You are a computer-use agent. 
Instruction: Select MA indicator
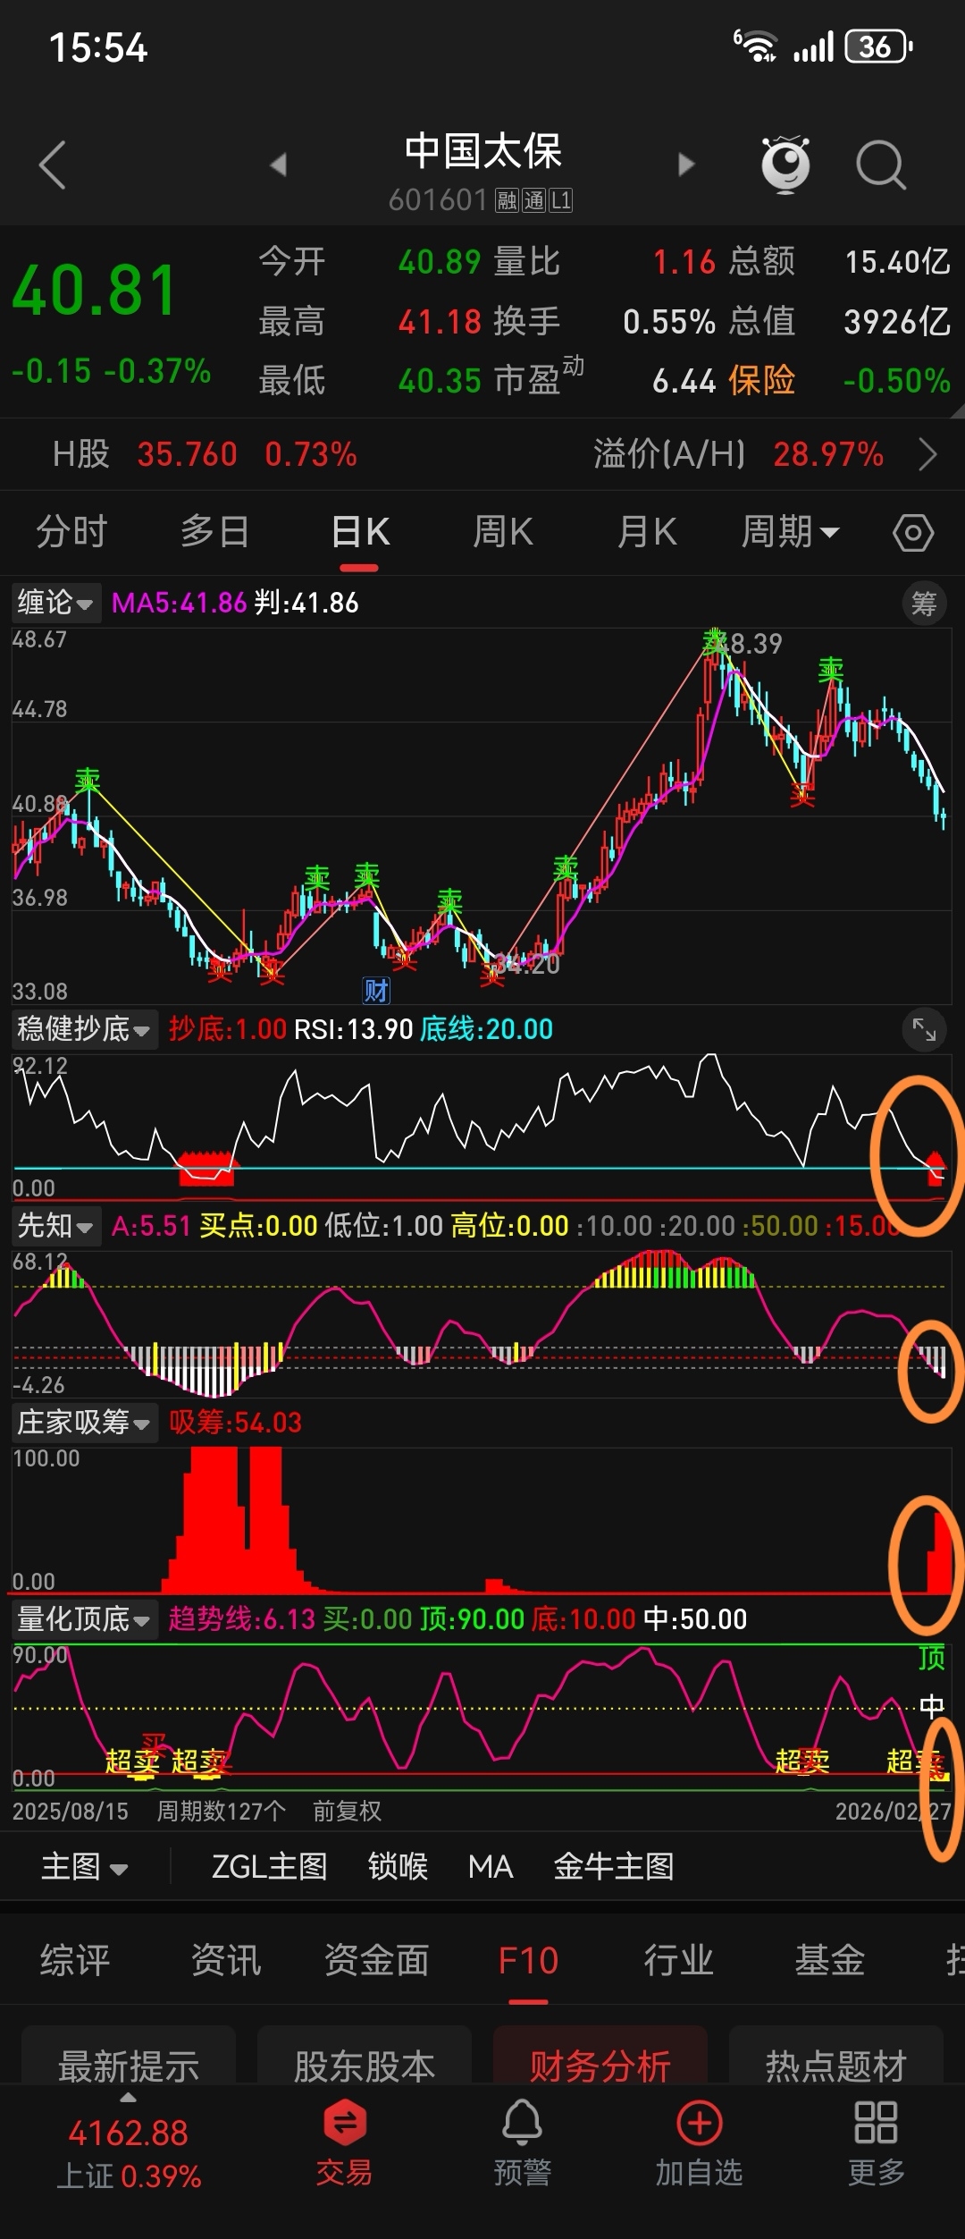(491, 1867)
